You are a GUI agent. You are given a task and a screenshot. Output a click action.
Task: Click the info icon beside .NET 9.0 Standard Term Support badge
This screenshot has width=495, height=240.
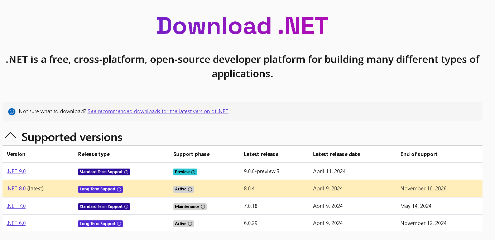tap(126, 172)
